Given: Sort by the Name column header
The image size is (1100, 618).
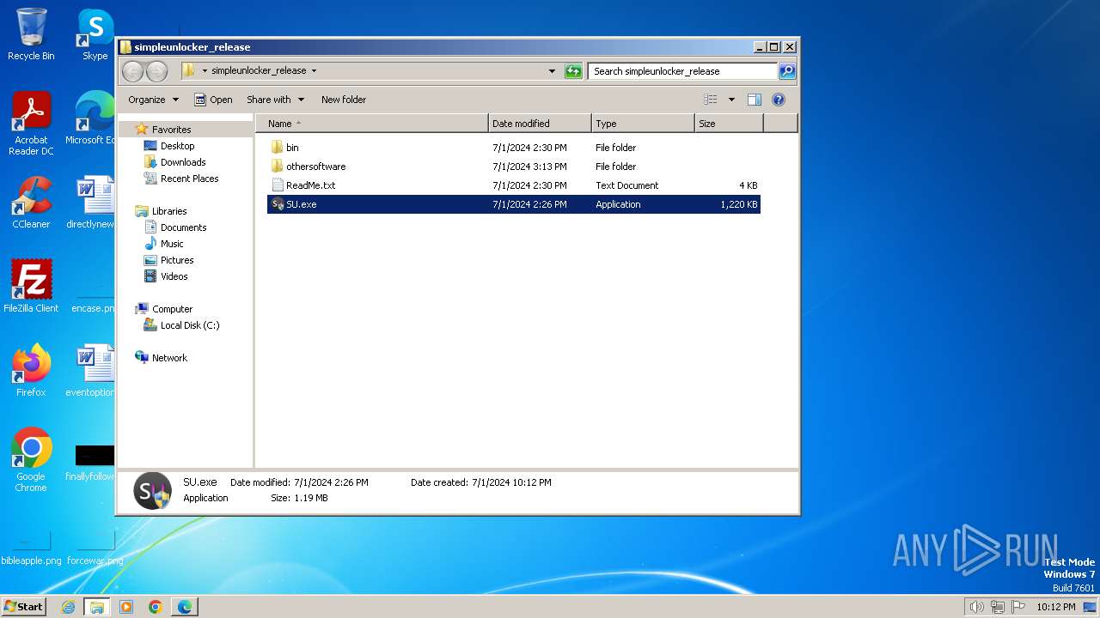Looking at the screenshot, I should click(371, 124).
